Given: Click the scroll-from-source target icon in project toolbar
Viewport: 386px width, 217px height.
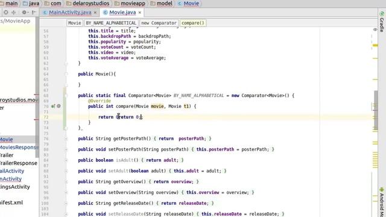Looking at the screenshot, I should (x=6, y=12).
